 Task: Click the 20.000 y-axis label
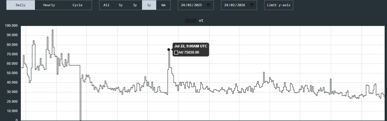click(x=12, y=102)
